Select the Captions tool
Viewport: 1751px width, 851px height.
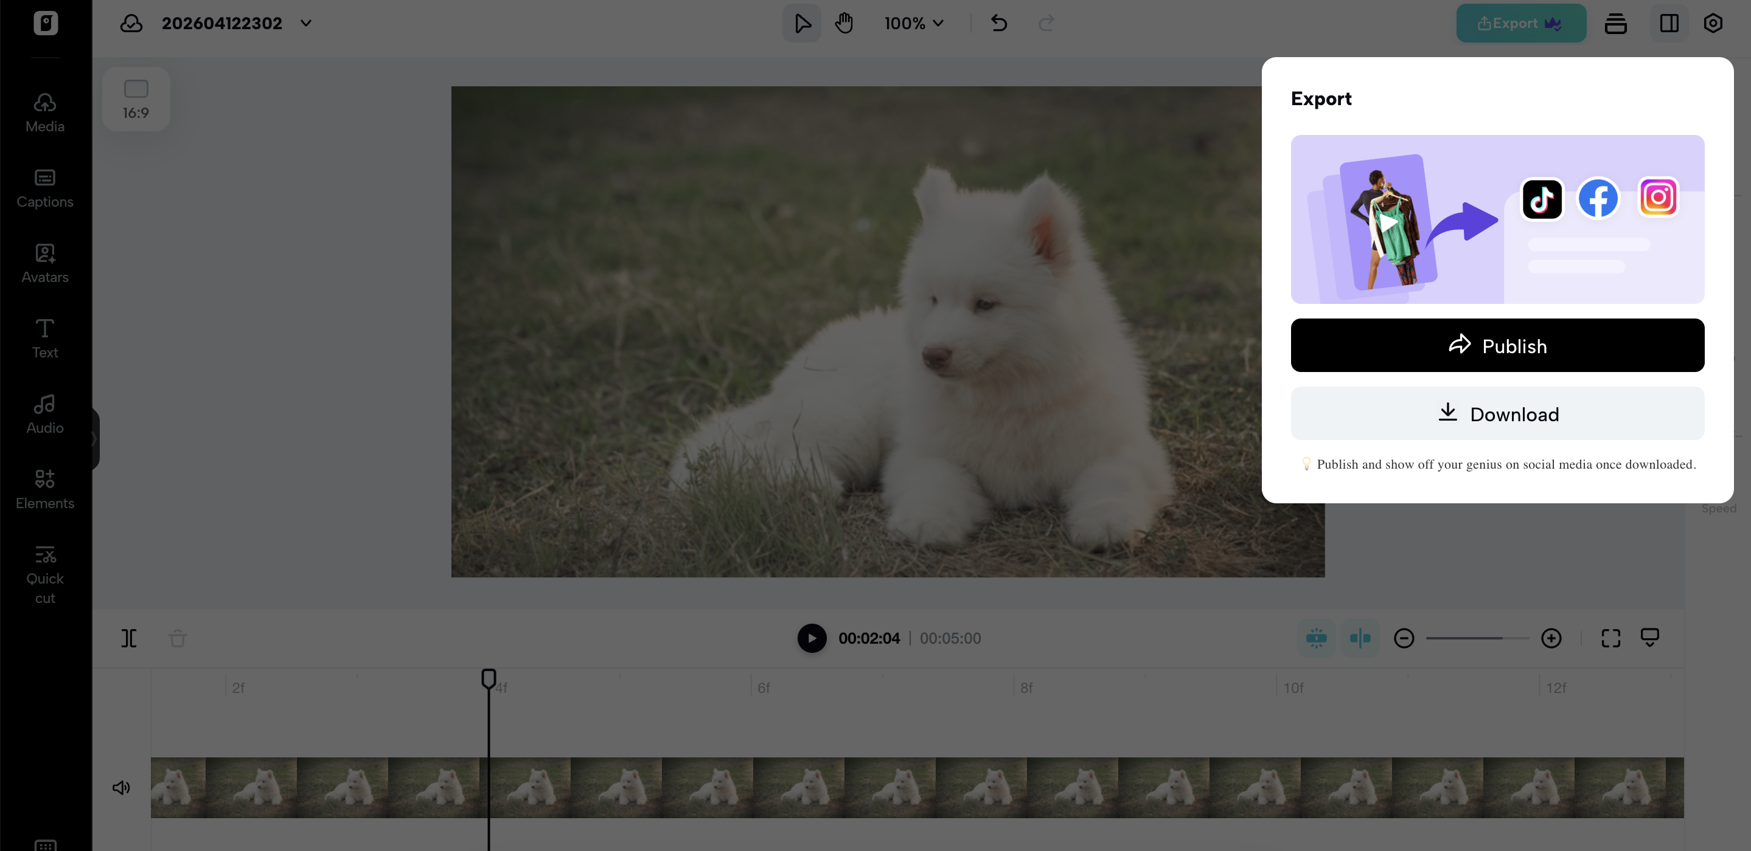click(44, 188)
